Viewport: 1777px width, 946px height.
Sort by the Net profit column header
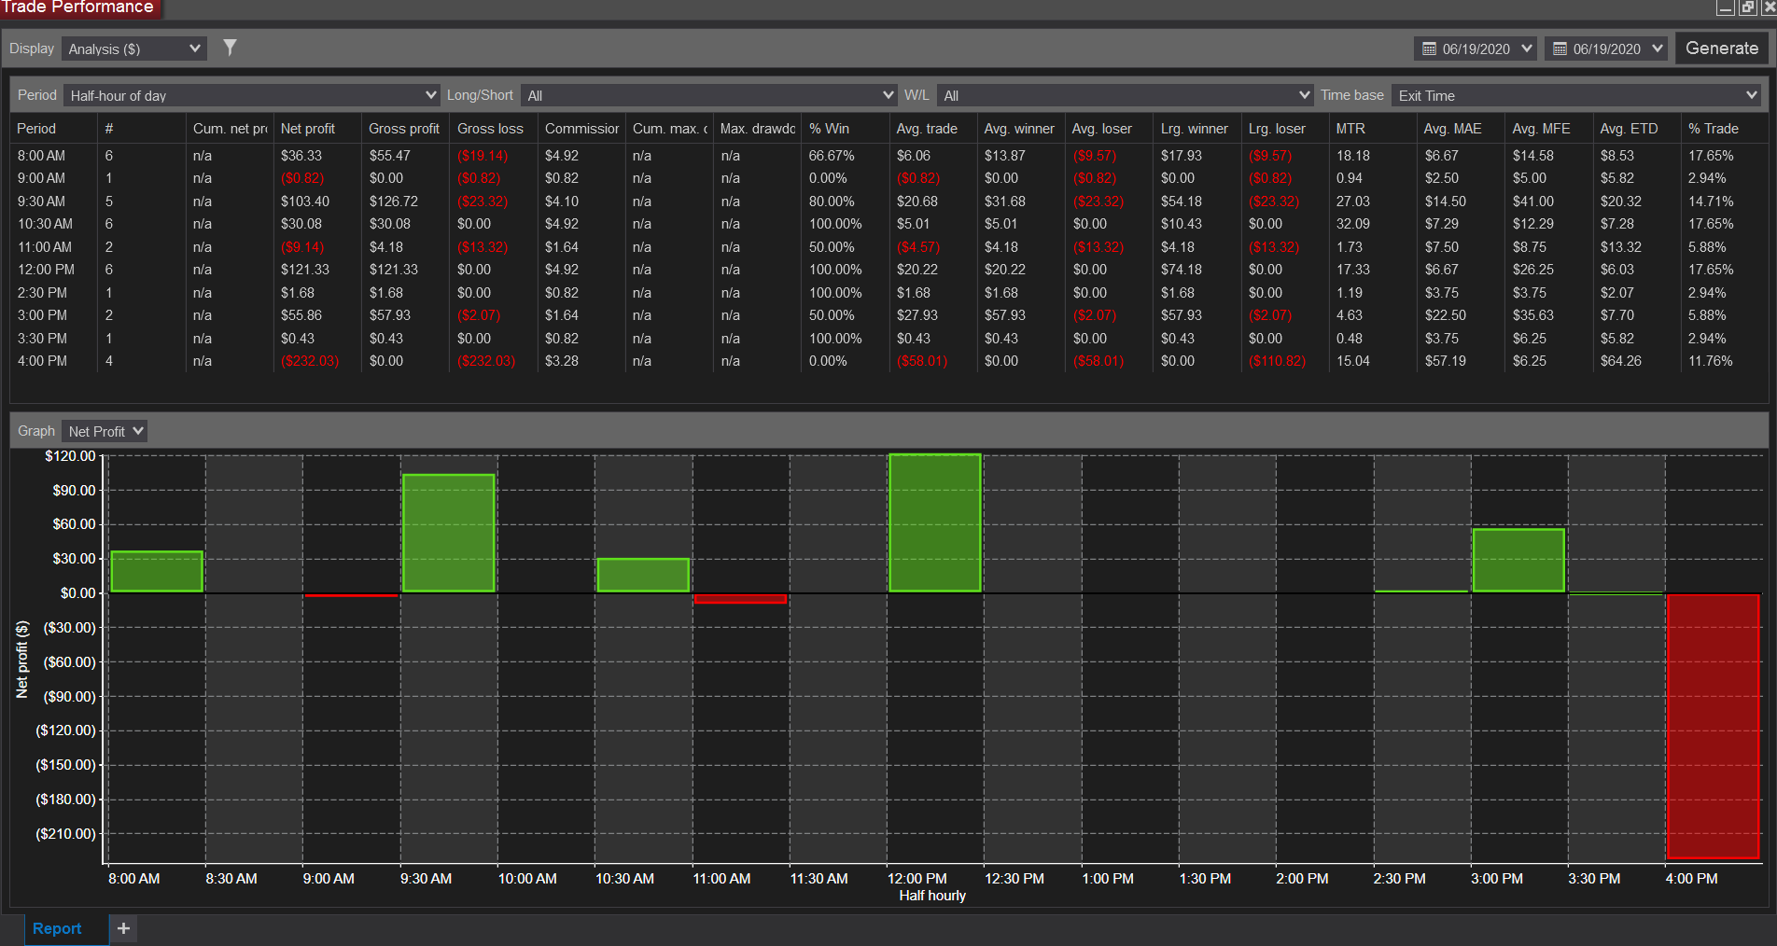click(316, 129)
